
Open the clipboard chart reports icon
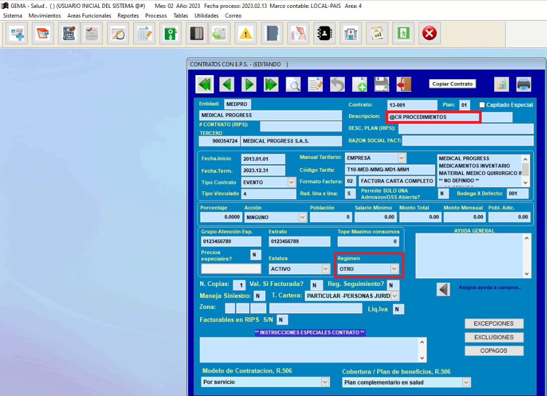(x=377, y=33)
